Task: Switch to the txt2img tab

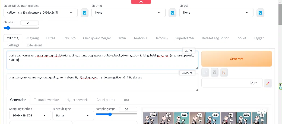Action: click(13, 38)
